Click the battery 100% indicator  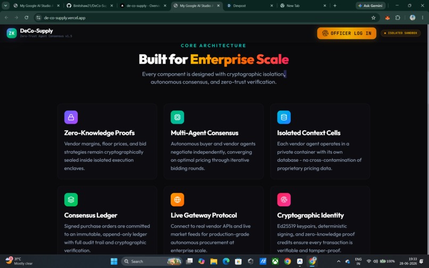[387, 262]
